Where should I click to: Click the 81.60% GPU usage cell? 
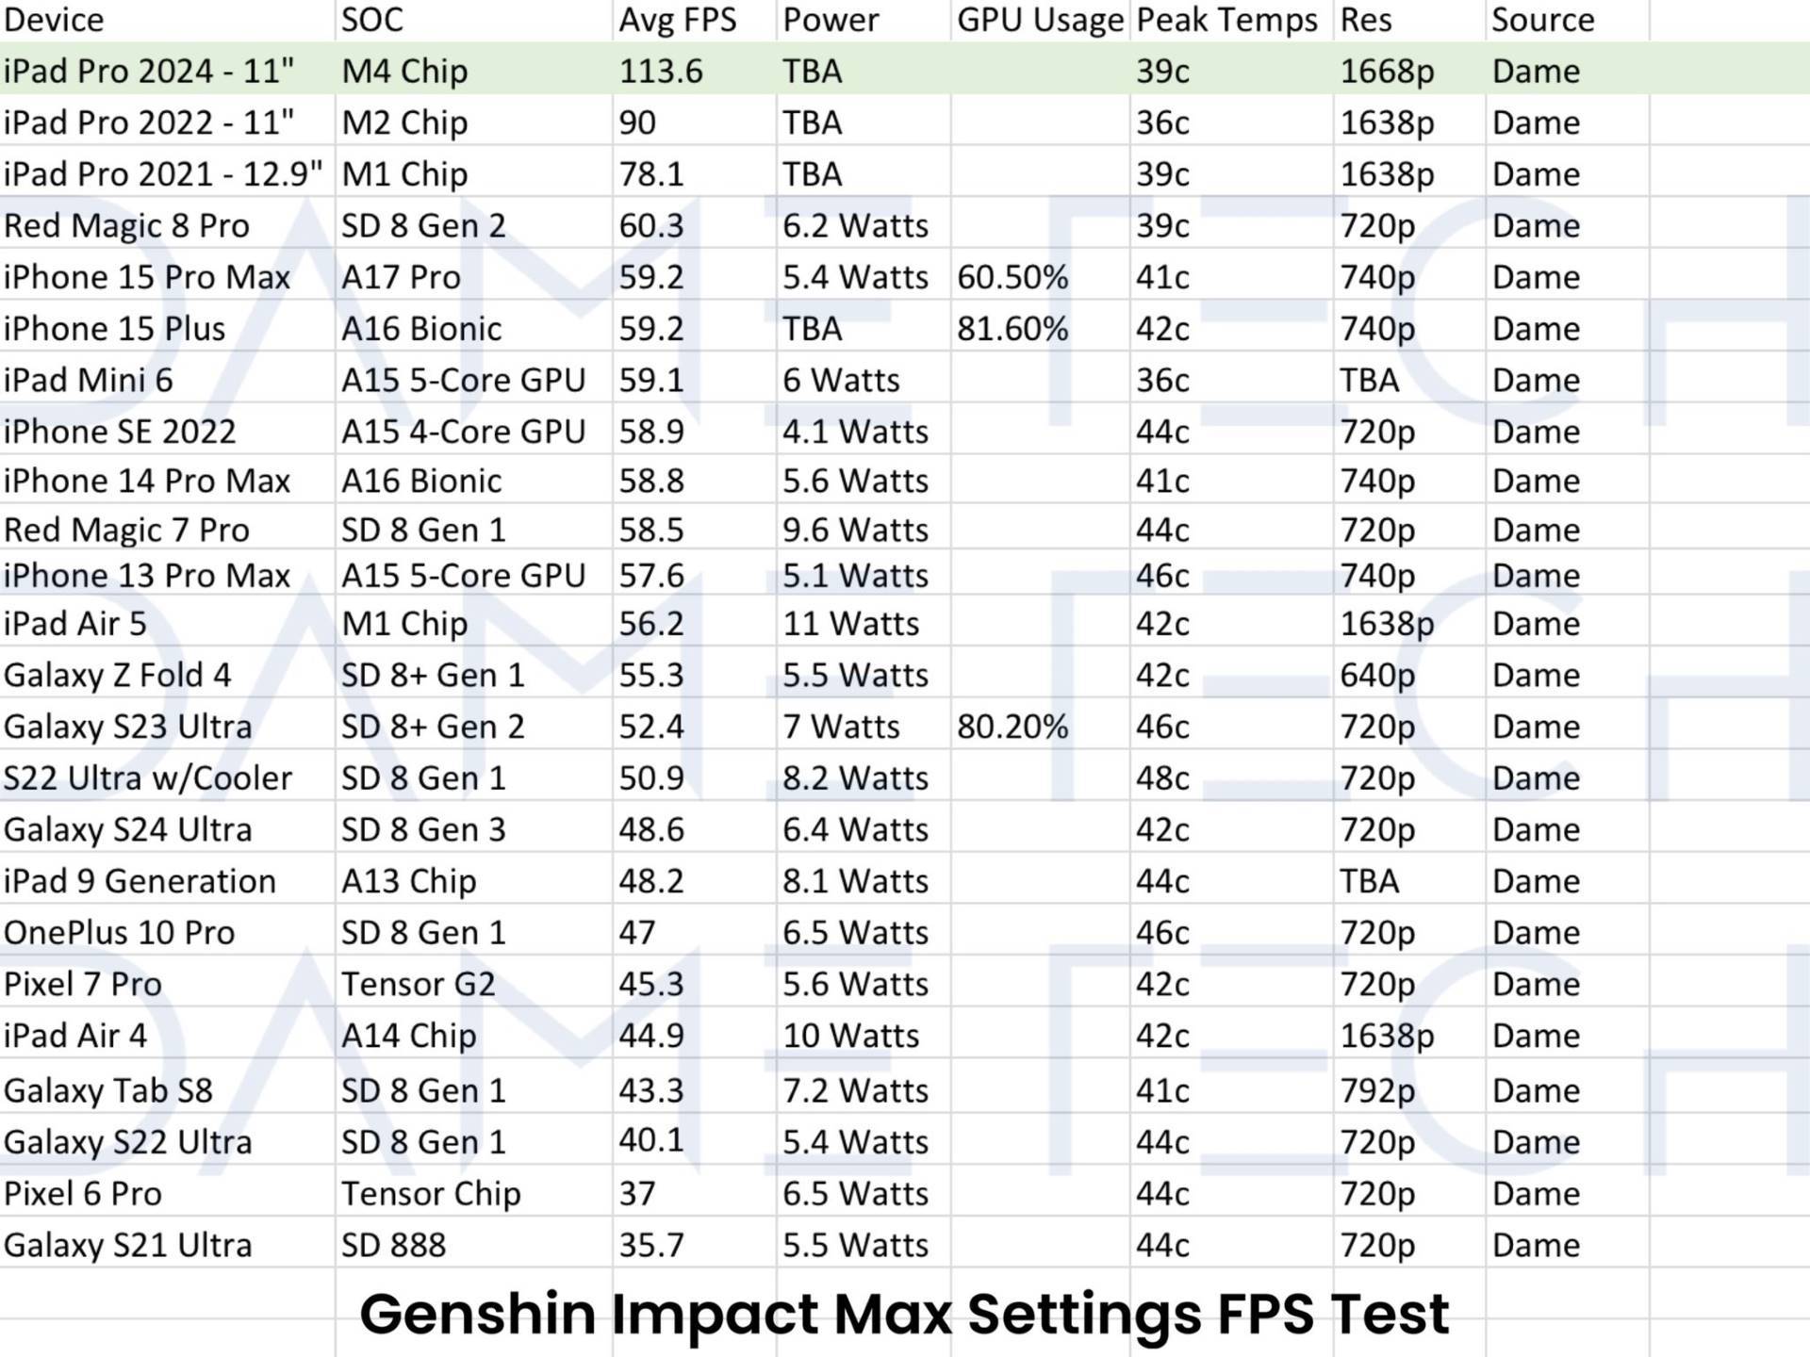click(1012, 329)
